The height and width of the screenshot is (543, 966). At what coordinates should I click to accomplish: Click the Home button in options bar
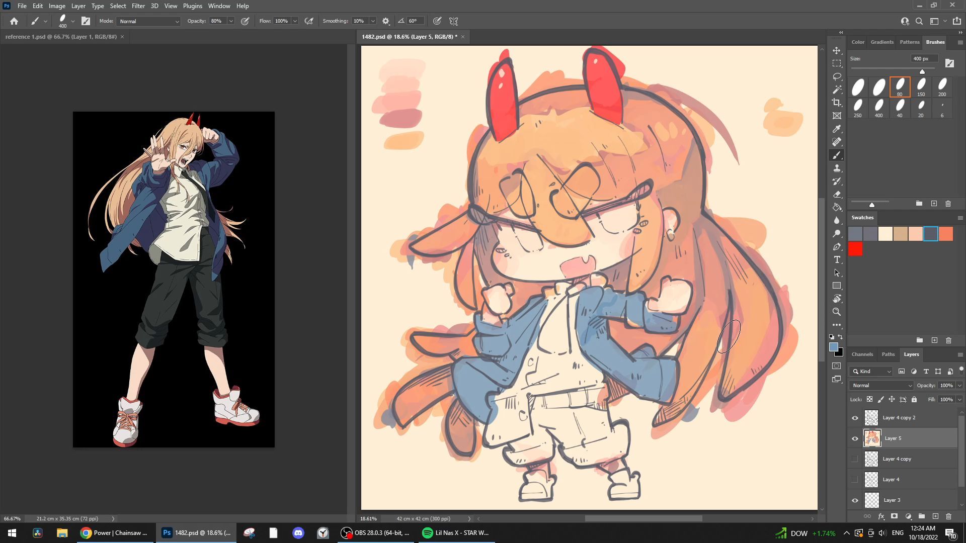(14, 21)
